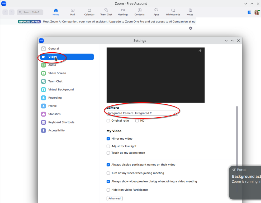The height and width of the screenshot is (203, 261).
Task: Close the Settings window
Action: [x=238, y=41]
